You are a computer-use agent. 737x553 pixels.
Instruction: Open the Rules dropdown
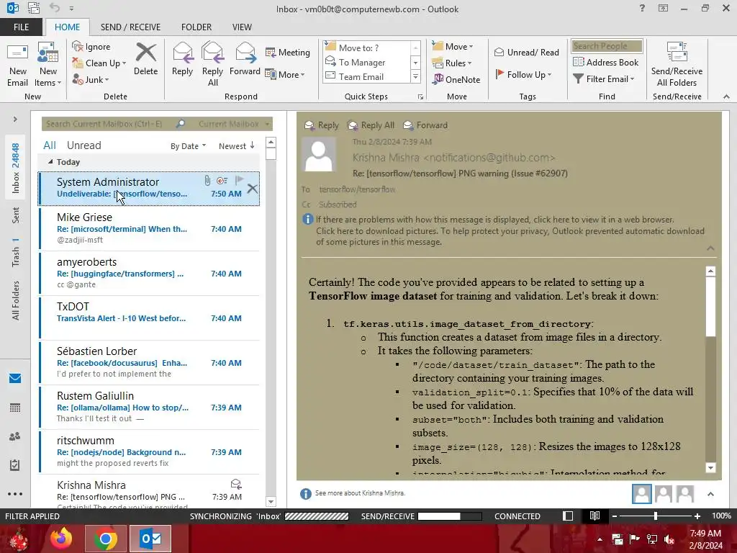[x=452, y=63]
